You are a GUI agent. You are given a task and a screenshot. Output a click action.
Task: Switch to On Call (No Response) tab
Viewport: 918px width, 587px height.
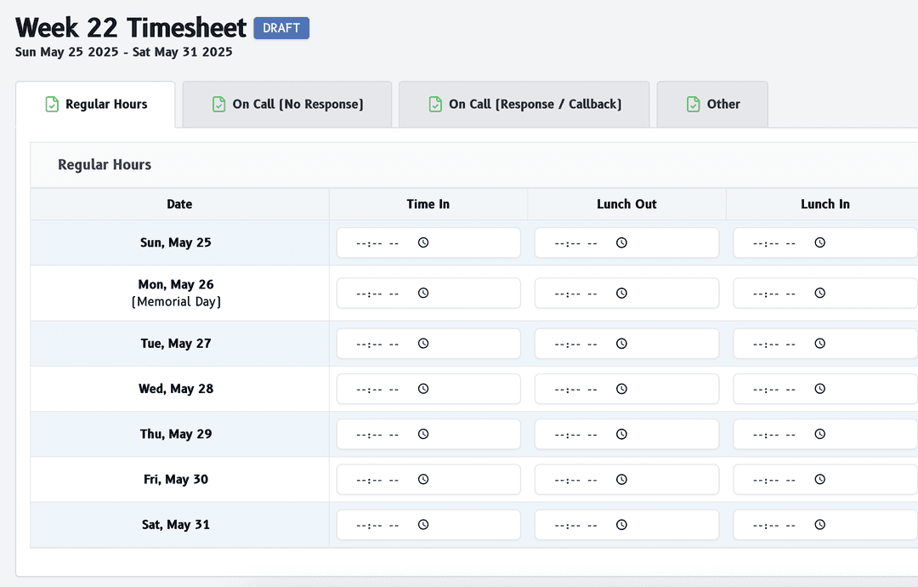pyautogui.click(x=287, y=105)
